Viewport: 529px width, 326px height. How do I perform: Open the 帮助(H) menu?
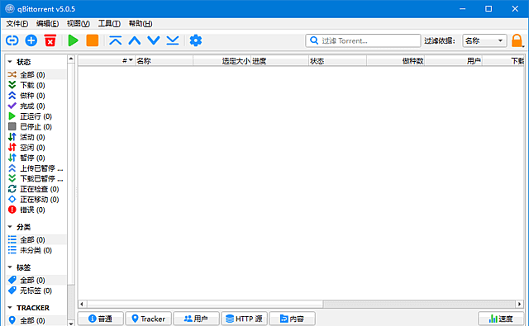[141, 24]
